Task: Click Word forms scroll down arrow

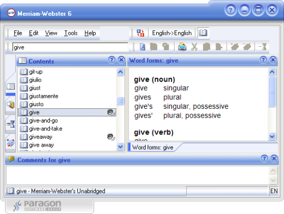Action: pos(272,136)
